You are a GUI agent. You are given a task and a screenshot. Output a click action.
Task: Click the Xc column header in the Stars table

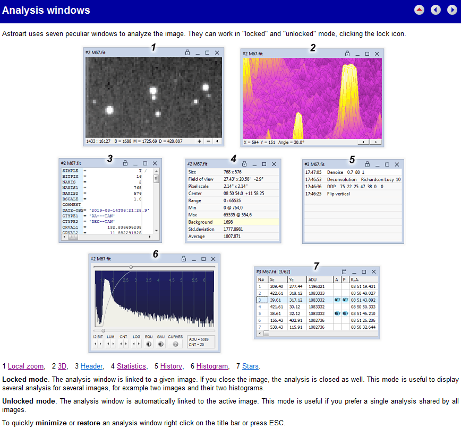coord(278,279)
